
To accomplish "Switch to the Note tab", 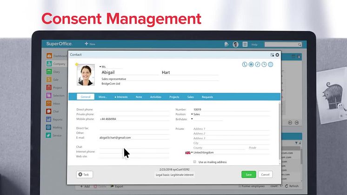I will tap(139, 97).
